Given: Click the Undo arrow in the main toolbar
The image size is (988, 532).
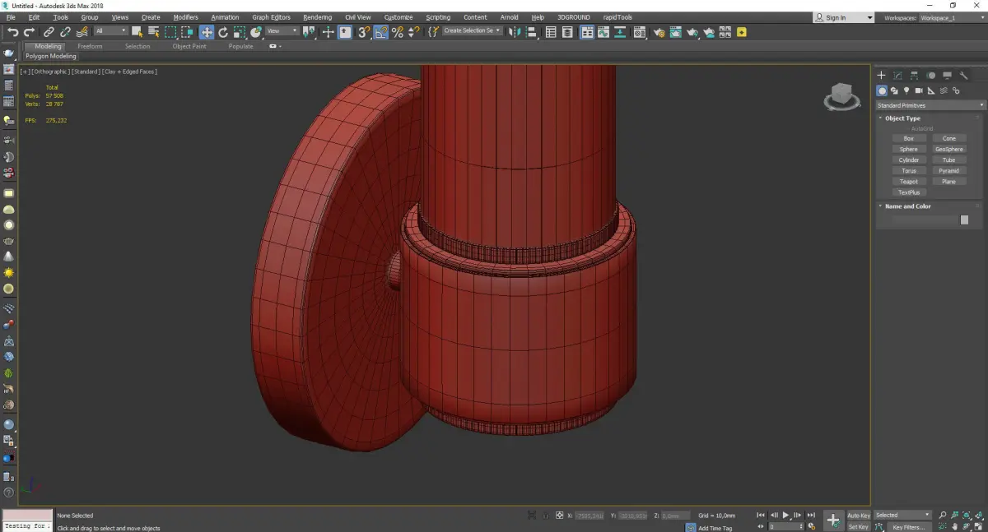Looking at the screenshot, I should click(12, 32).
